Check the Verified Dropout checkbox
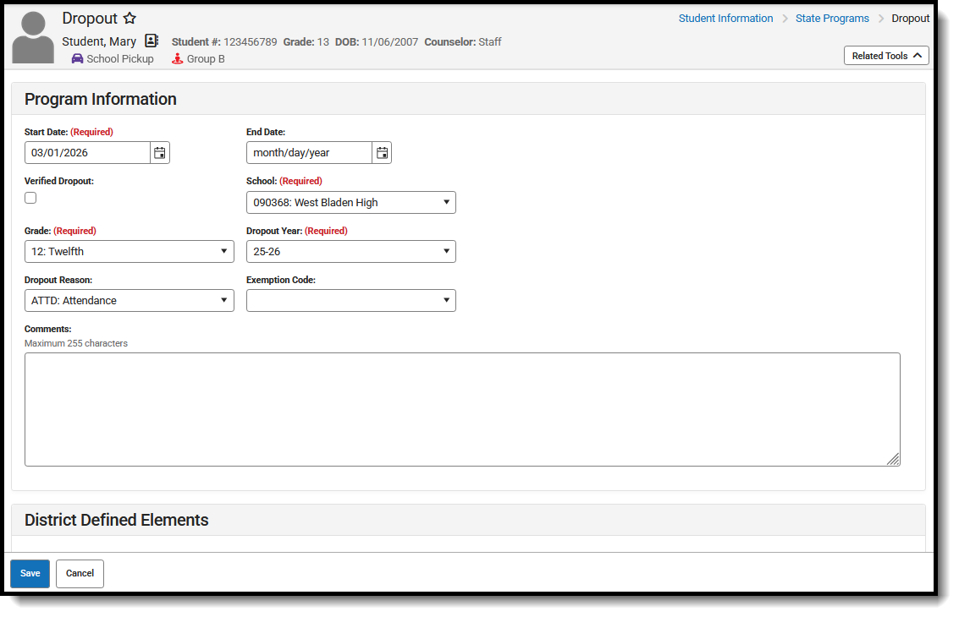959x617 pixels. (30, 197)
